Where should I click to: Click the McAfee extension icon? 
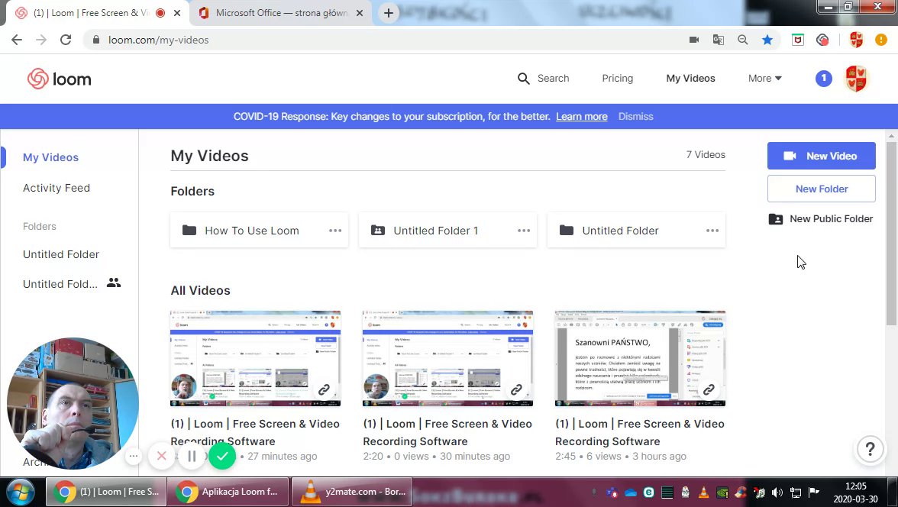(797, 40)
